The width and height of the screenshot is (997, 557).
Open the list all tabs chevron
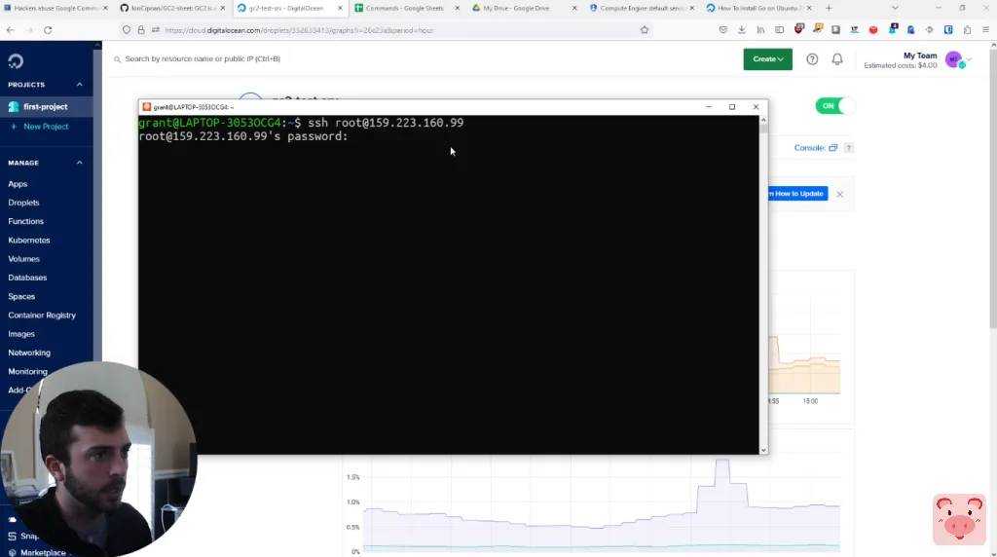click(x=895, y=8)
